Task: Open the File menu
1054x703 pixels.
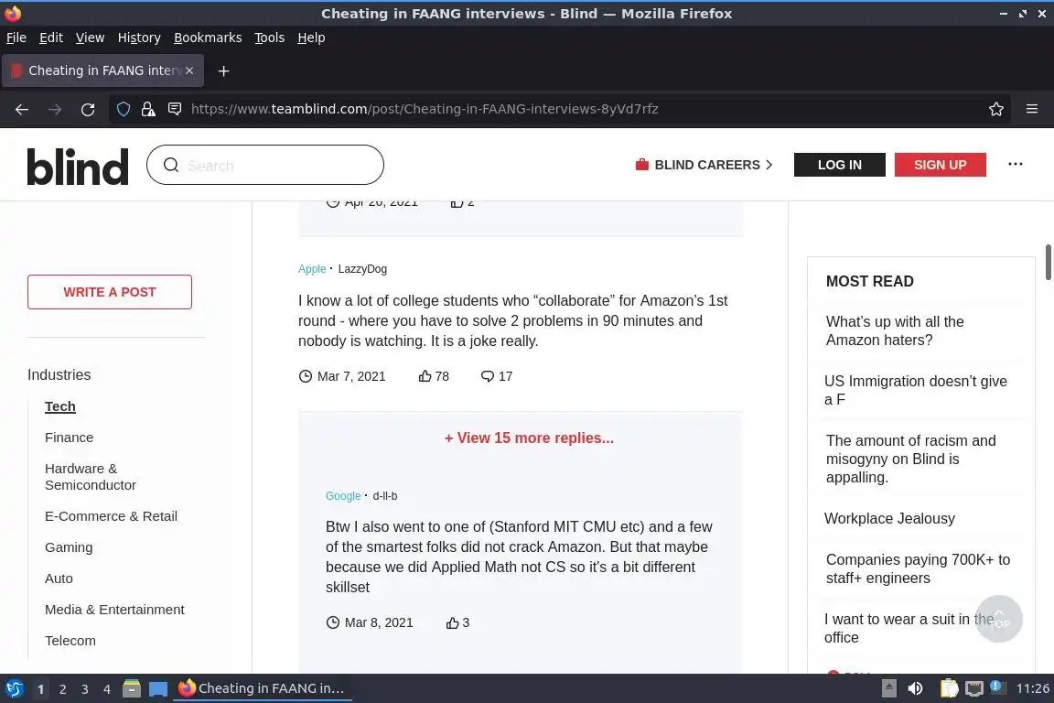Action: point(16,38)
